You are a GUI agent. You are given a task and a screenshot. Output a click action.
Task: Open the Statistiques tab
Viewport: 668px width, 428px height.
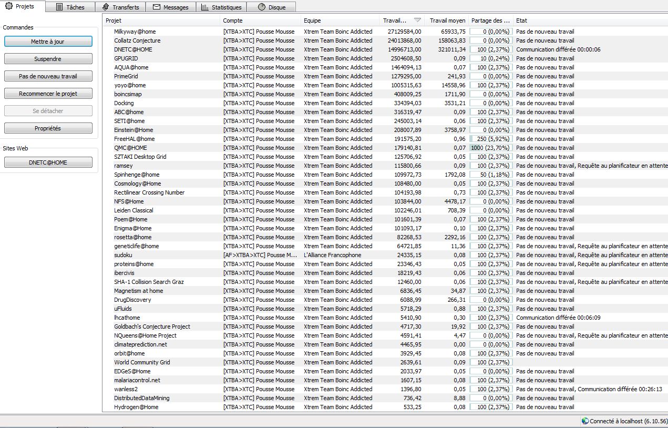(221, 7)
